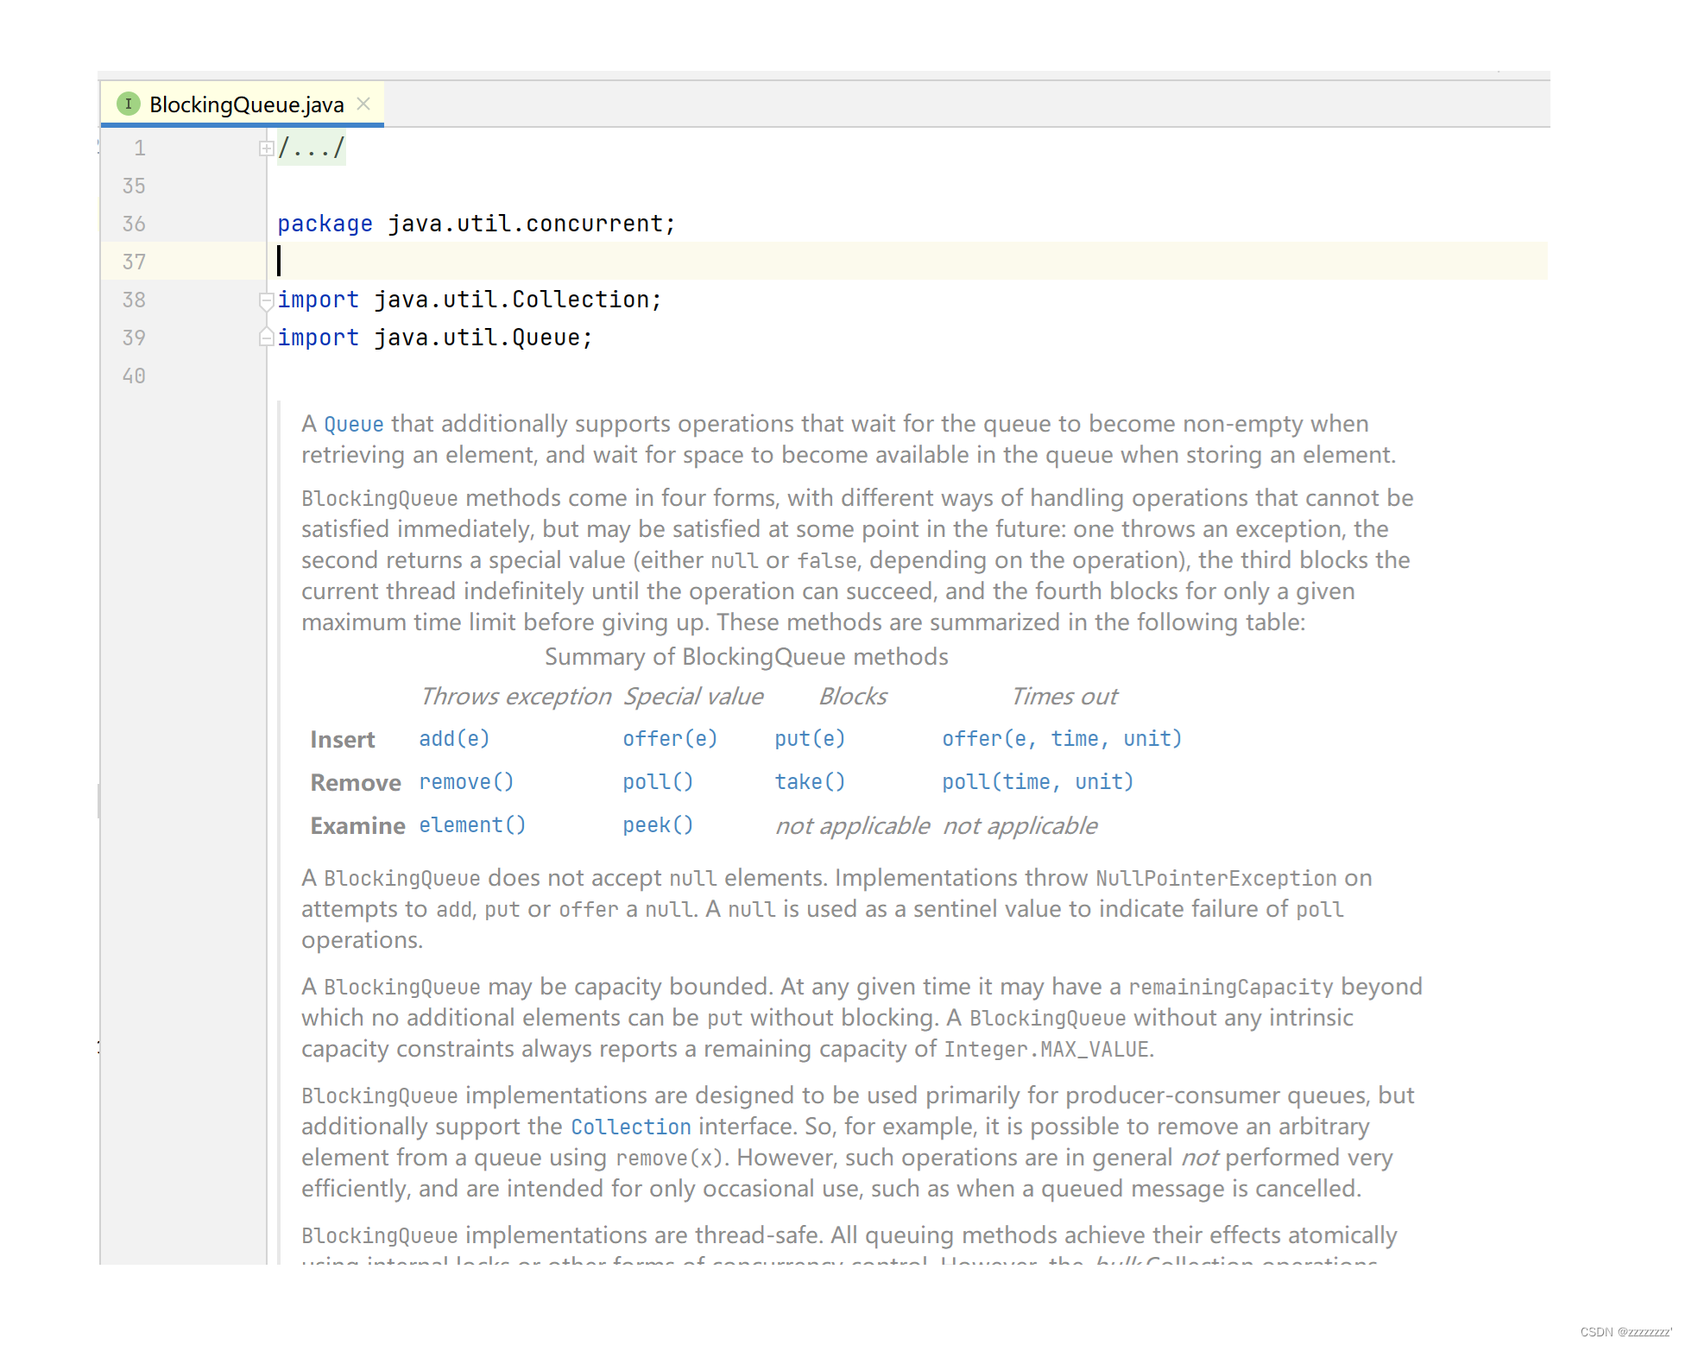The width and height of the screenshot is (1685, 1345).
Task: Click the collapsed /.../ comment placeholder
Action: pos(312,148)
